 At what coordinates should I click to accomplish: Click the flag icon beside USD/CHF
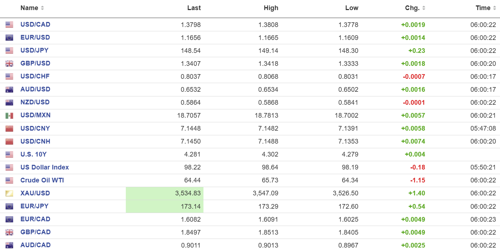point(9,77)
